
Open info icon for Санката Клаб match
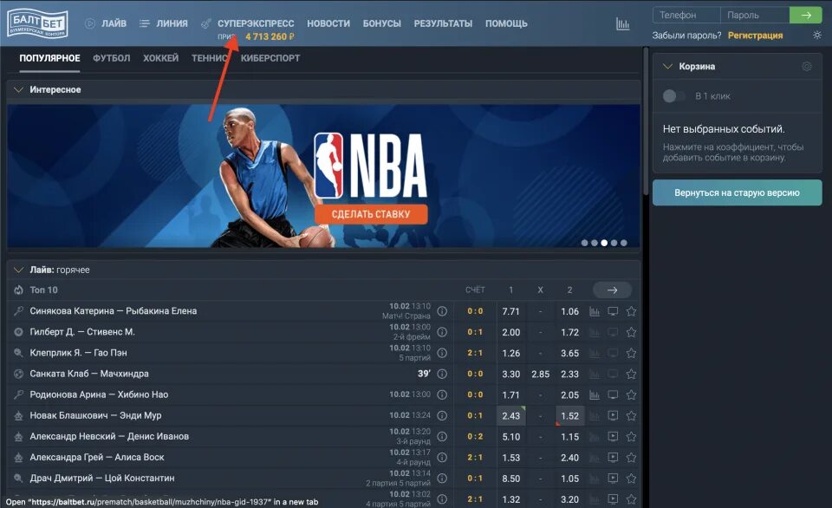(442, 374)
